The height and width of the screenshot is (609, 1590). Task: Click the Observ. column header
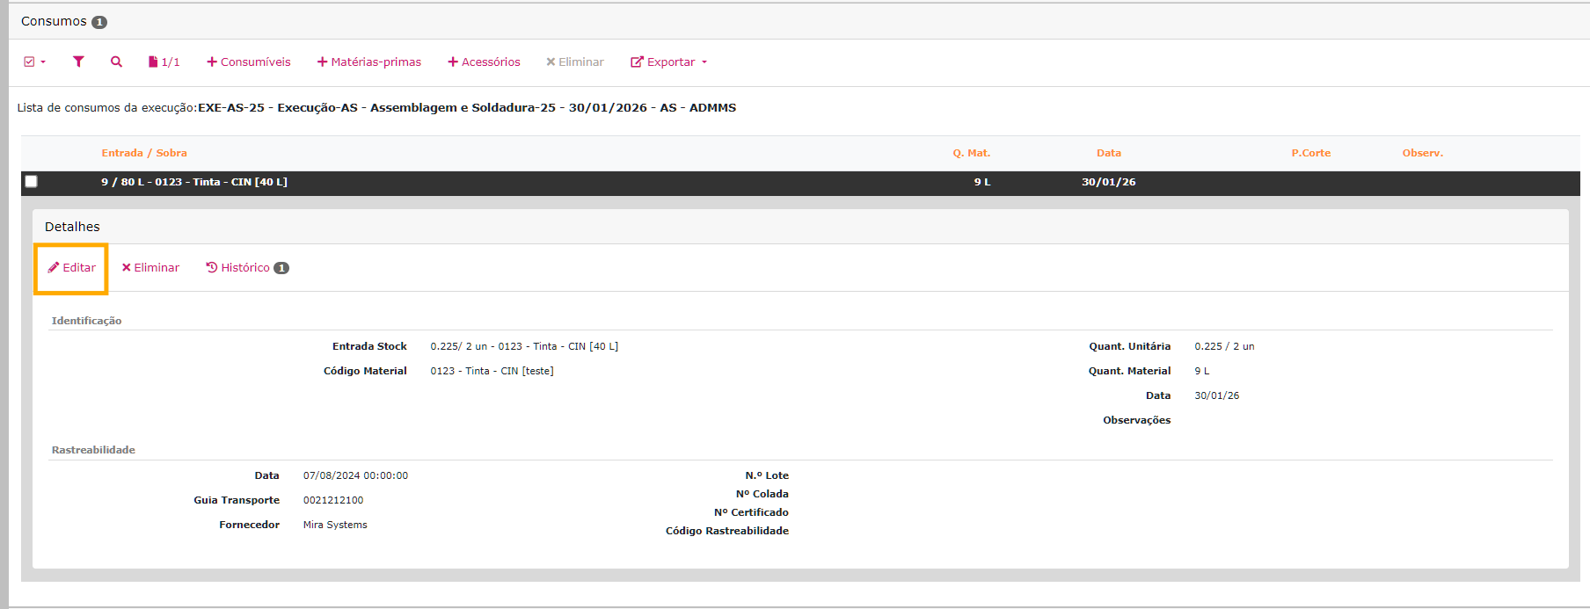(x=1422, y=153)
